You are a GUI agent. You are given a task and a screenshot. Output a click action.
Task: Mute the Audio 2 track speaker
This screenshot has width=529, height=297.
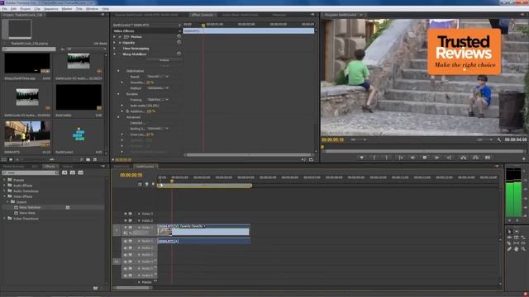126,247
